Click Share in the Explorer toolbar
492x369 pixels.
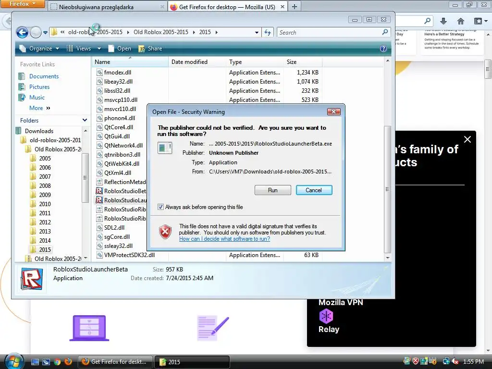click(150, 49)
